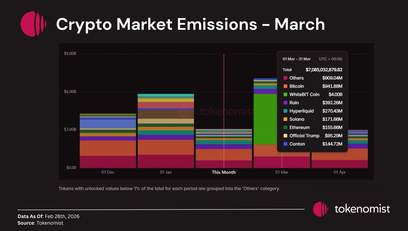The height and width of the screenshot is (231, 408).
Task: Click the Tokenomist logo icon at bottom right
Action: pyautogui.click(x=321, y=209)
